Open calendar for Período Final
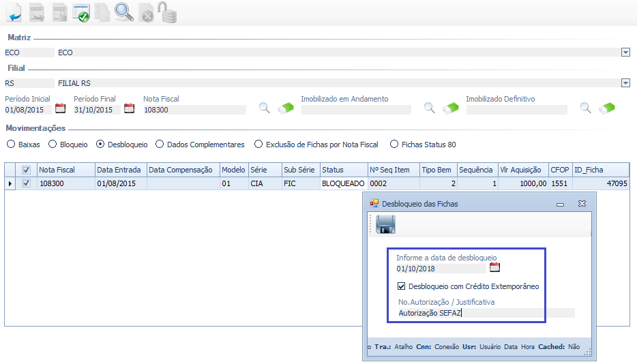This screenshot has width=637, height=362. pyautogui.click(x=129, y=108)
